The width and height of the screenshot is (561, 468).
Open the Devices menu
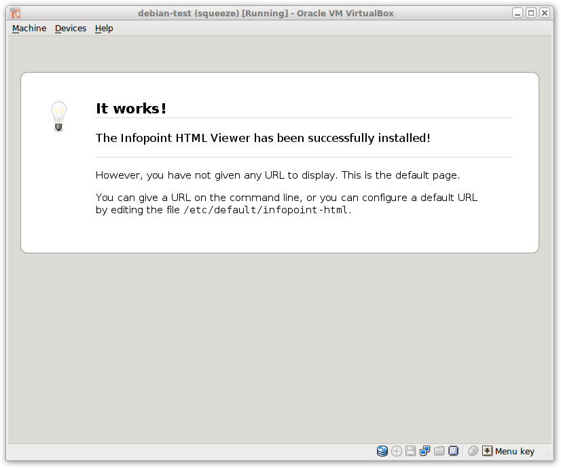71,29
